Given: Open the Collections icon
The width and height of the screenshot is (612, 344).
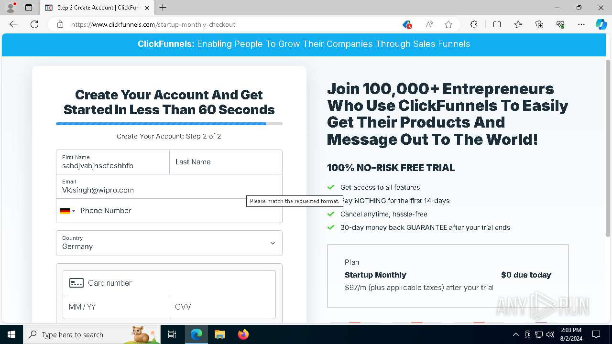Looking at the screenshot, I should 539,24.
